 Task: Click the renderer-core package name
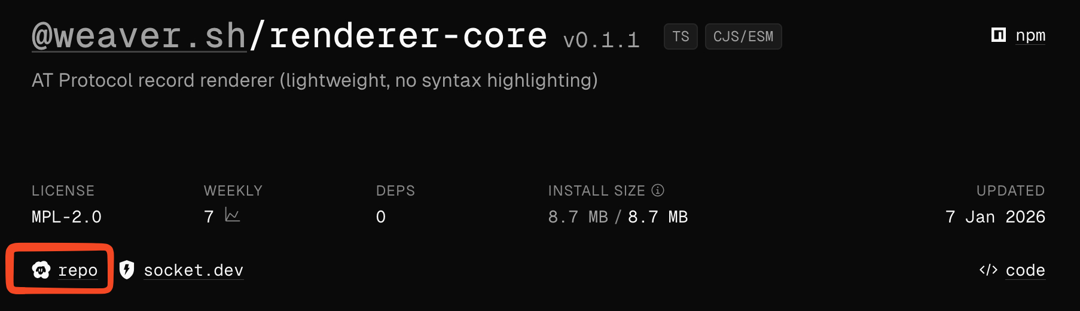click(x=408, y=36)
